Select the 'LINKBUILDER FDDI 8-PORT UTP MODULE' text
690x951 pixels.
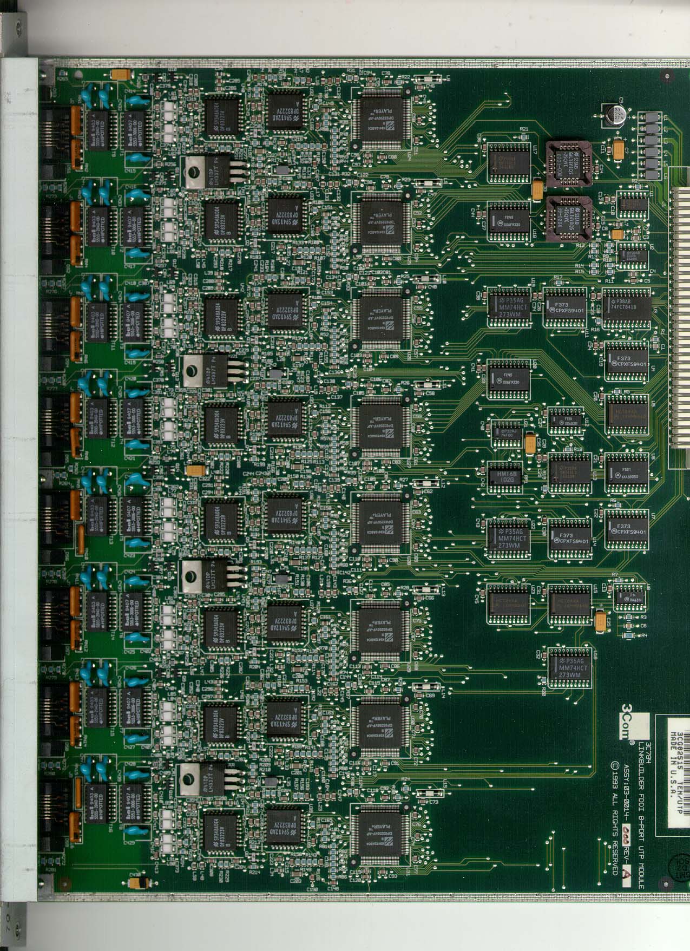[642, 815]
